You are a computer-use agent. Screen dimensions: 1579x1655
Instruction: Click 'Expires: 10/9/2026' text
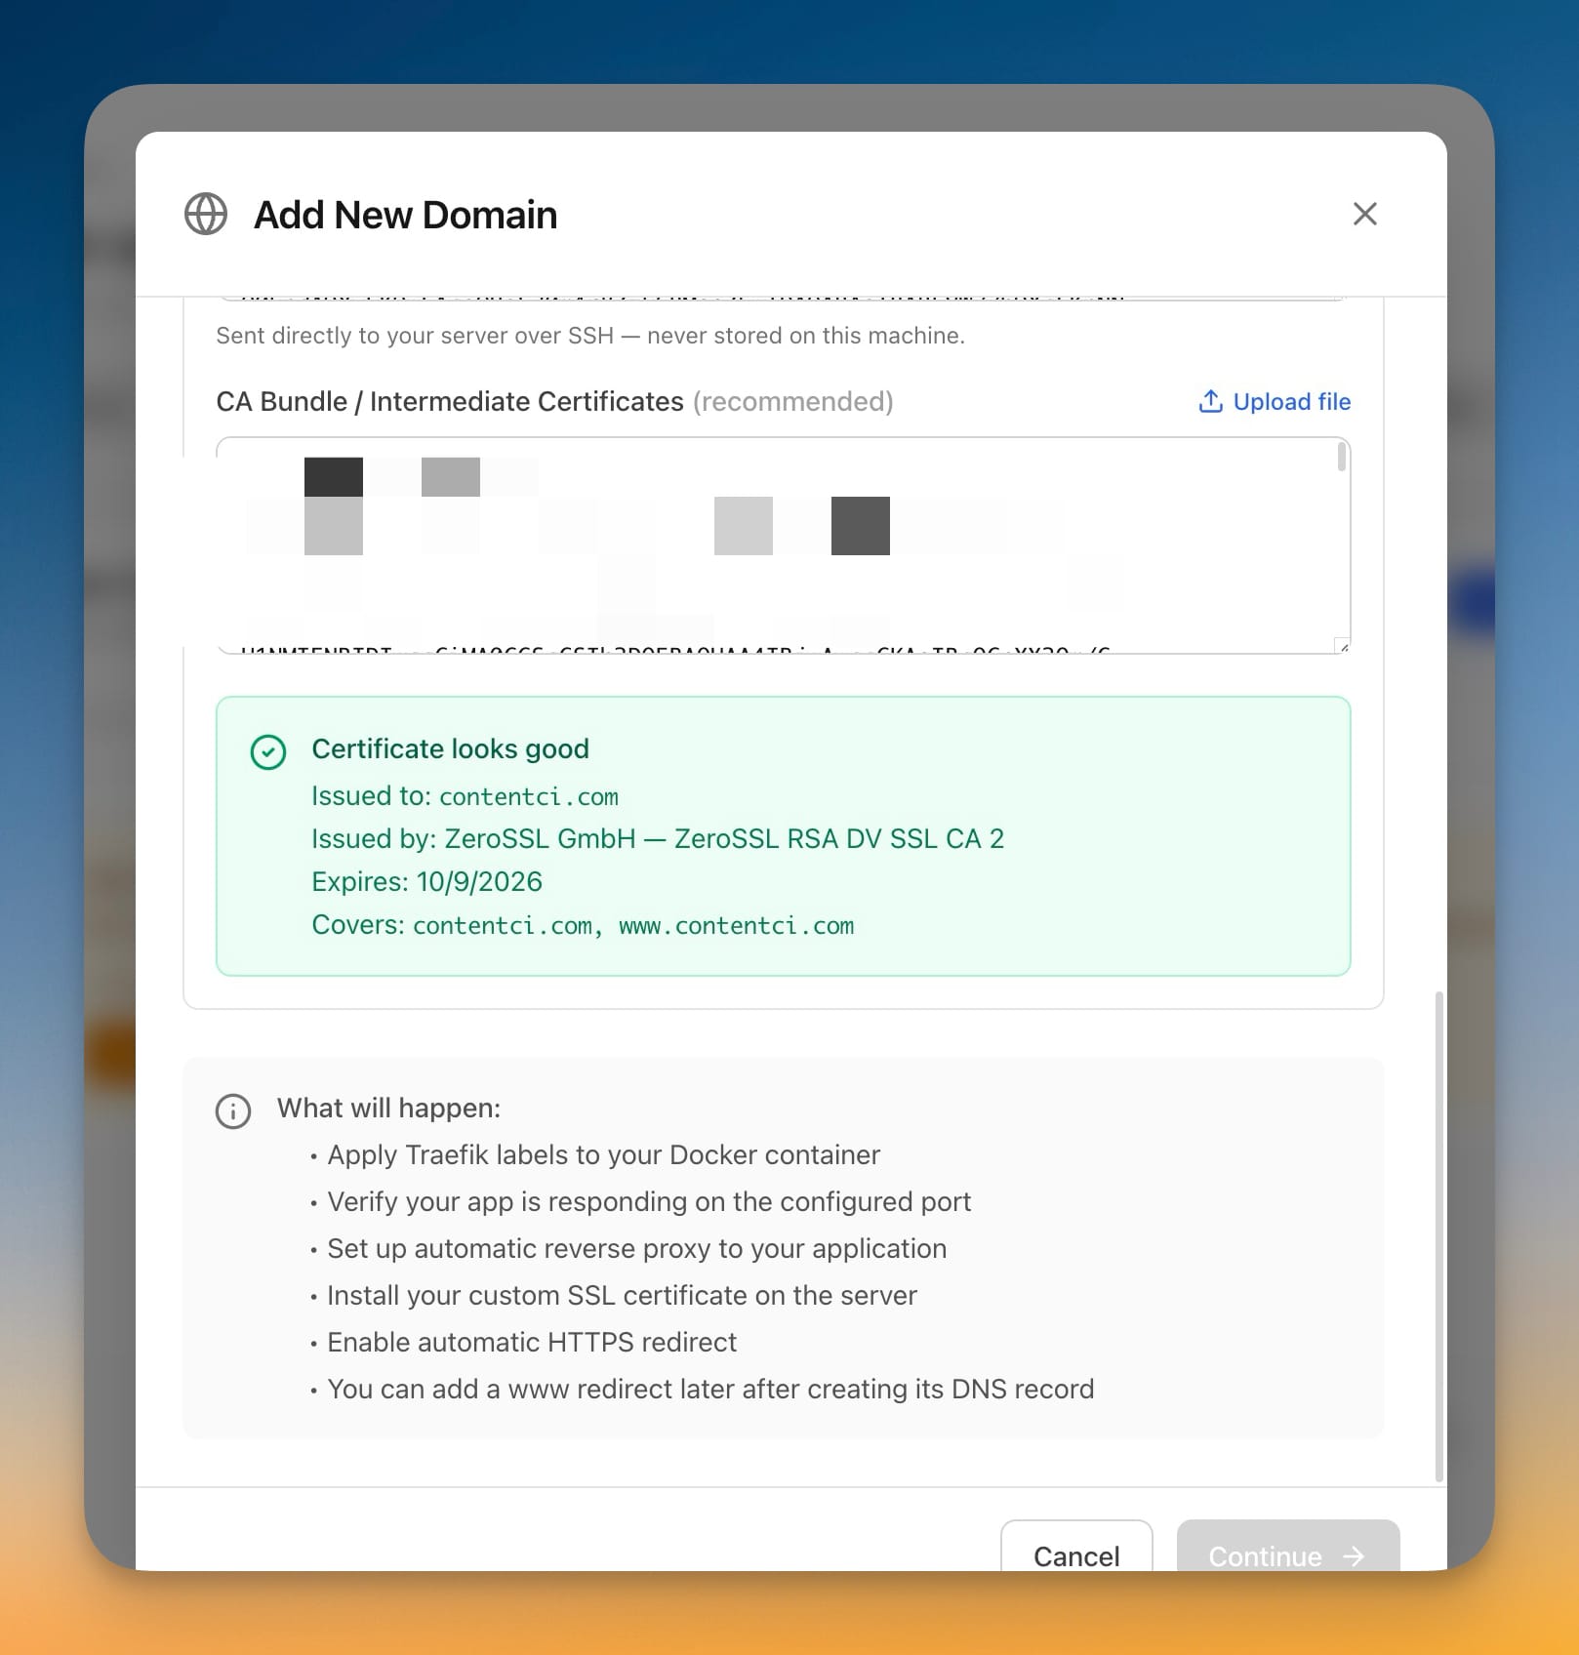point(426,881)
